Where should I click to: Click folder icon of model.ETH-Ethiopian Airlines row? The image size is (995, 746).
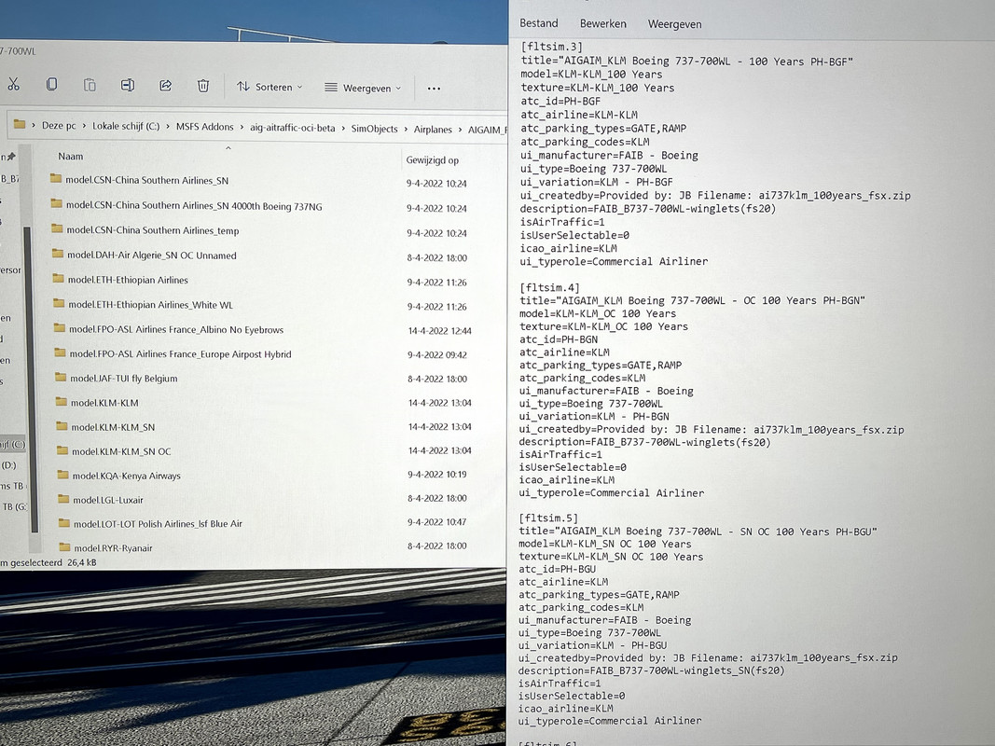point(59,279)
